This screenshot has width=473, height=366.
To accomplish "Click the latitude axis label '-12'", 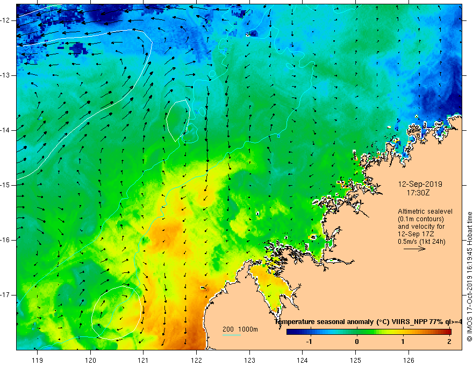I will point(5,20).
